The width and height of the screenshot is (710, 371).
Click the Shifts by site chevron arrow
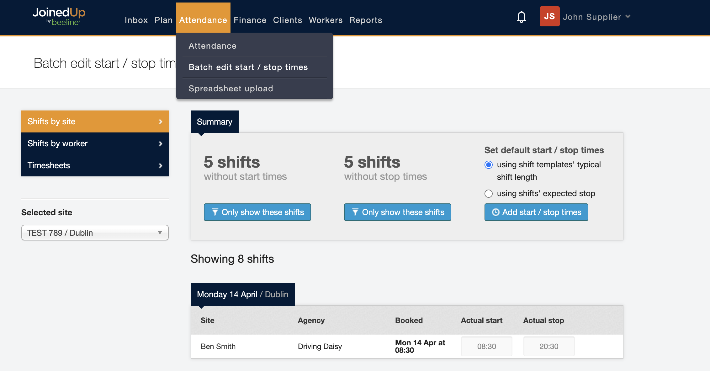tap(161, 121)
